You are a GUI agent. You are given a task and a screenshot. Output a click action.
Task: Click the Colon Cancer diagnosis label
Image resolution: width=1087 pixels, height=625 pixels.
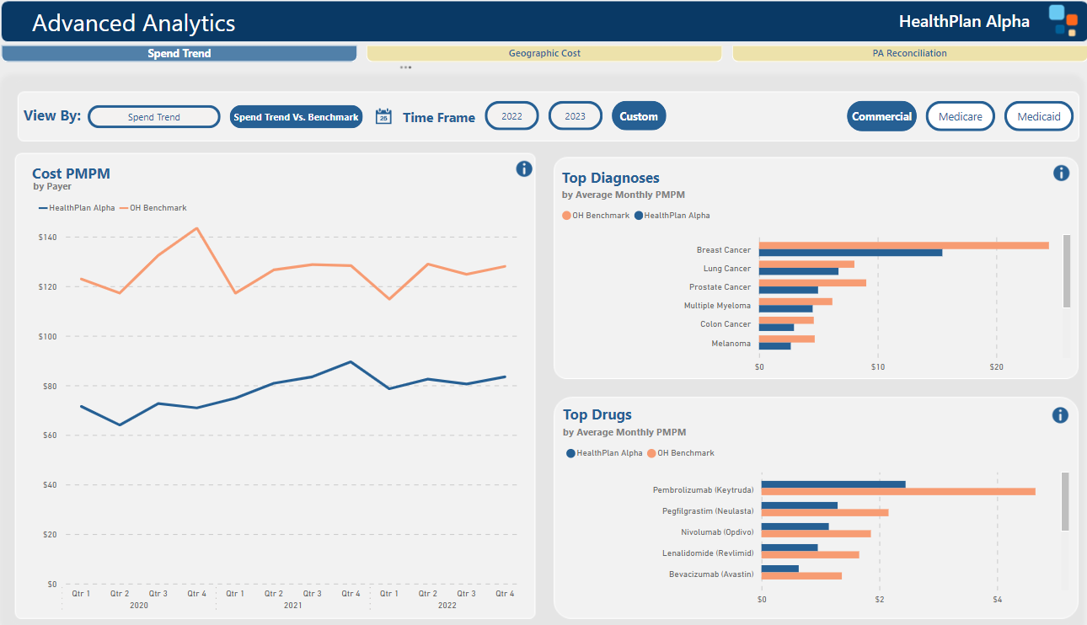pyautogui.click(x=726, y=324)
